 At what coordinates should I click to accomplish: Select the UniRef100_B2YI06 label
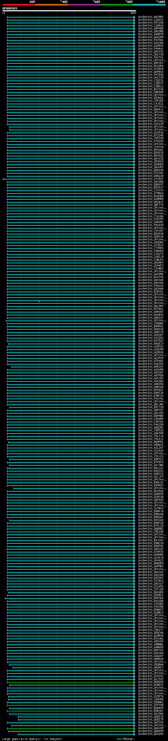coord(151,89)
